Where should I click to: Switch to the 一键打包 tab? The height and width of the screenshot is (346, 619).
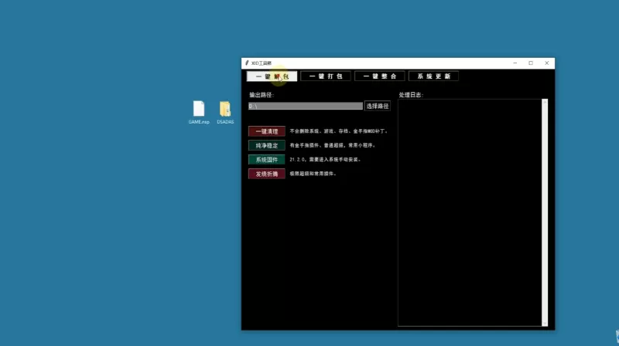point(326,76)
